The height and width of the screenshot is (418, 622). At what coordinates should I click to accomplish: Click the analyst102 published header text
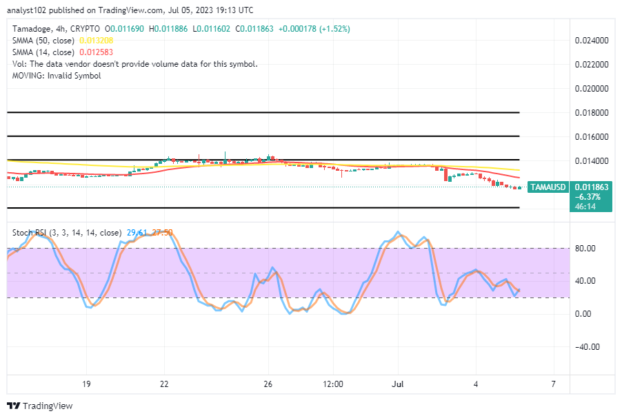(x=130, y=10)
